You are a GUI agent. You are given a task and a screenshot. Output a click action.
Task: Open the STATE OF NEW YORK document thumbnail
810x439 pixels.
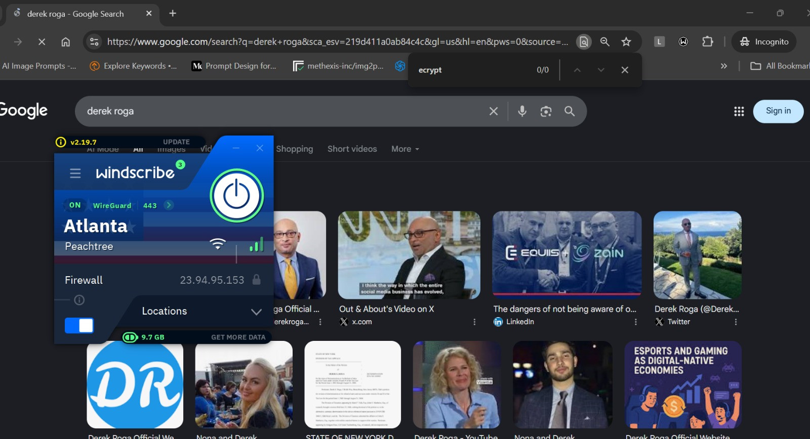pyautogui.click(x=353, y=384)
